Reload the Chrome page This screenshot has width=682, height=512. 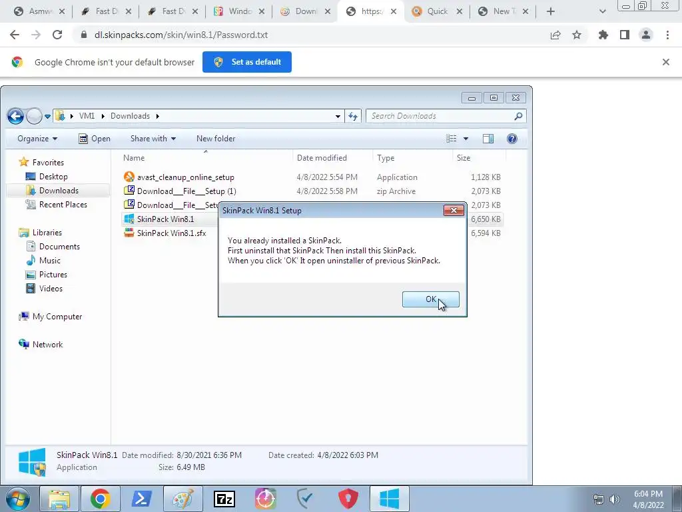pyautogui.click(x=57, y=35)
